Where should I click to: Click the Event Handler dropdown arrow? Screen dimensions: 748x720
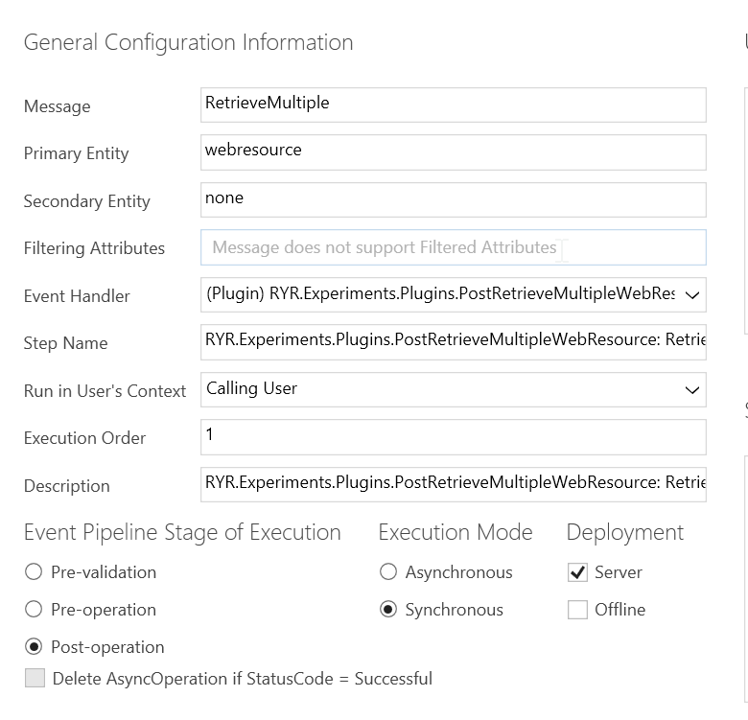(x=692, y=295)
